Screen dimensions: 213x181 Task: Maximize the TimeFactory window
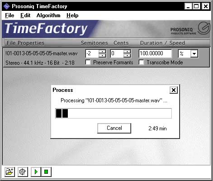[196, 6]
